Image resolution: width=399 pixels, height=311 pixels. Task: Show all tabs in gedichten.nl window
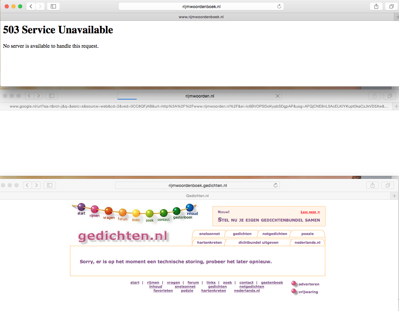click(x=388, y=185)
